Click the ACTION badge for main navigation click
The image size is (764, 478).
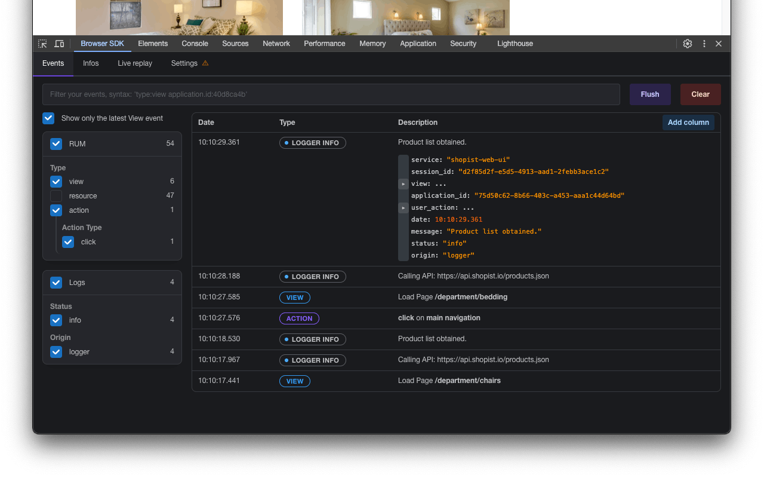(x=299, y=318)
